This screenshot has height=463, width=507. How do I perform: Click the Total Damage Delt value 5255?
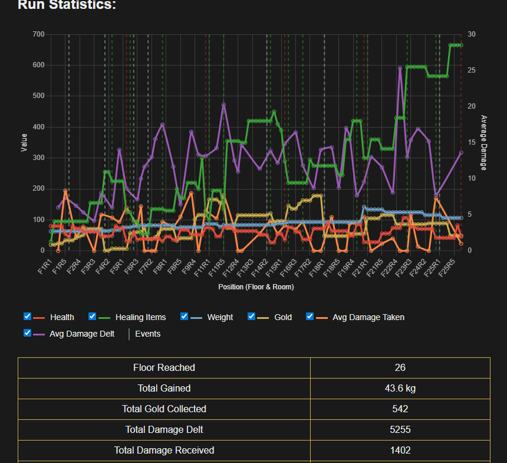[400, 429]
